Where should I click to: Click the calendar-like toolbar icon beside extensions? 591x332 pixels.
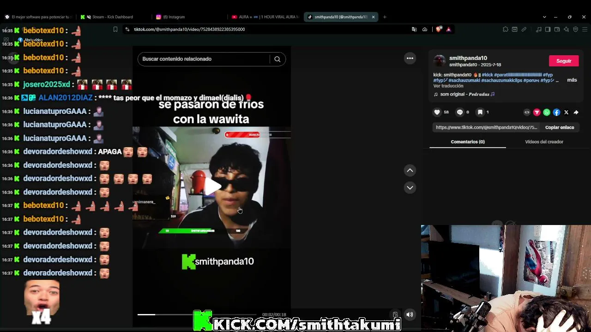[514, 29]
